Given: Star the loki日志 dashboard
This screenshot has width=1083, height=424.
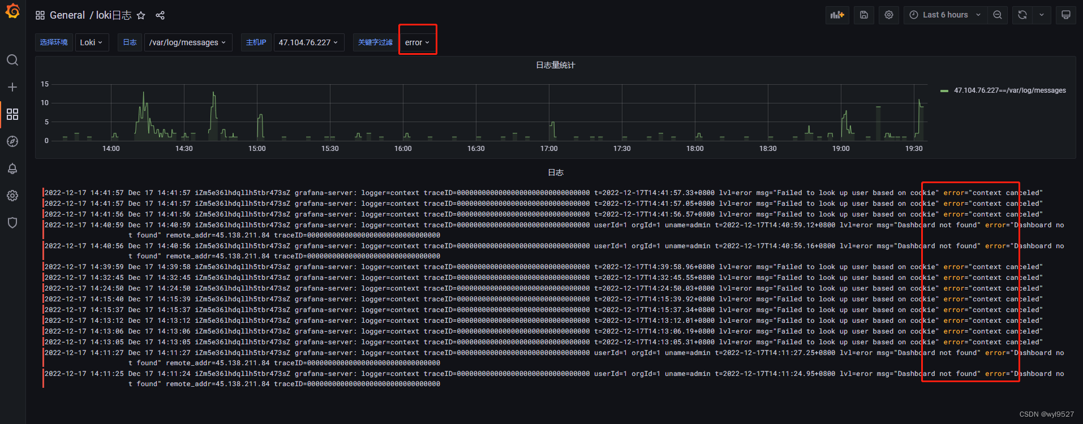Looking at the screenshot, I should pos(141,15).
